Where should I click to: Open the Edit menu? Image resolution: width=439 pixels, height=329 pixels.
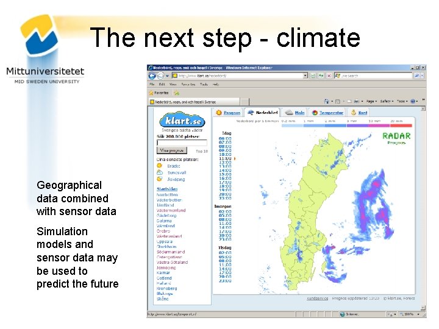[162, 84]
